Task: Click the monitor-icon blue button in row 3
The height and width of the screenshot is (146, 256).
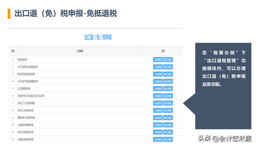Action: [x=158, y=74]
